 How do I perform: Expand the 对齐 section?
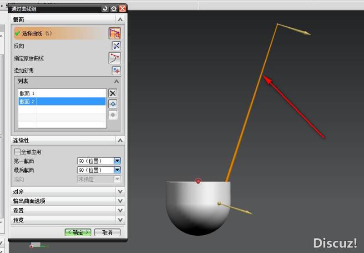click(x=120, y=192)
